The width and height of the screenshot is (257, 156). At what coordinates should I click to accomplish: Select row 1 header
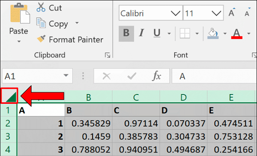8,110
